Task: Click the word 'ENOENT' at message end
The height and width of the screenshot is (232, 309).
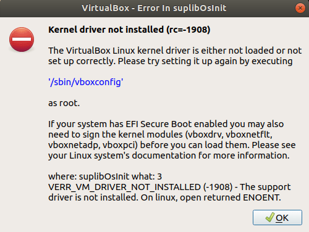Action: click(x=261, y=197)
